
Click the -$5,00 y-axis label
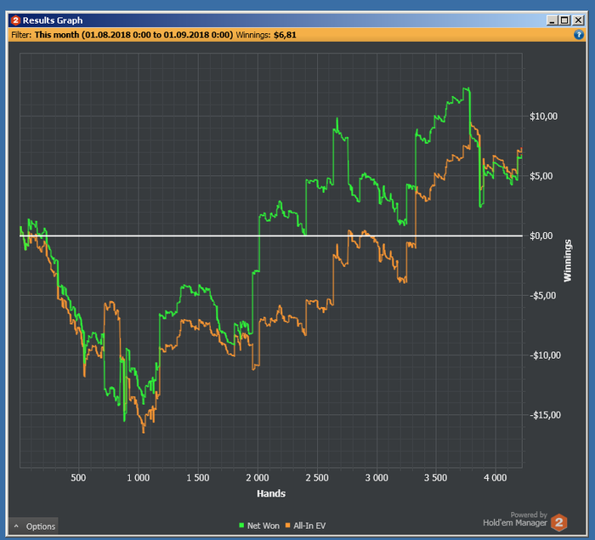click(x=542, y=295)
